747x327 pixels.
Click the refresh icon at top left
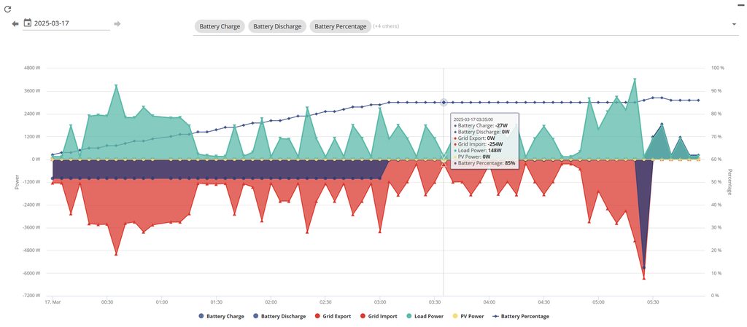tap(8, 9)
